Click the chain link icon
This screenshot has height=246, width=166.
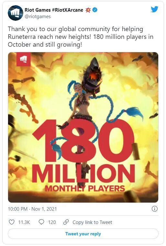(66, 222)
